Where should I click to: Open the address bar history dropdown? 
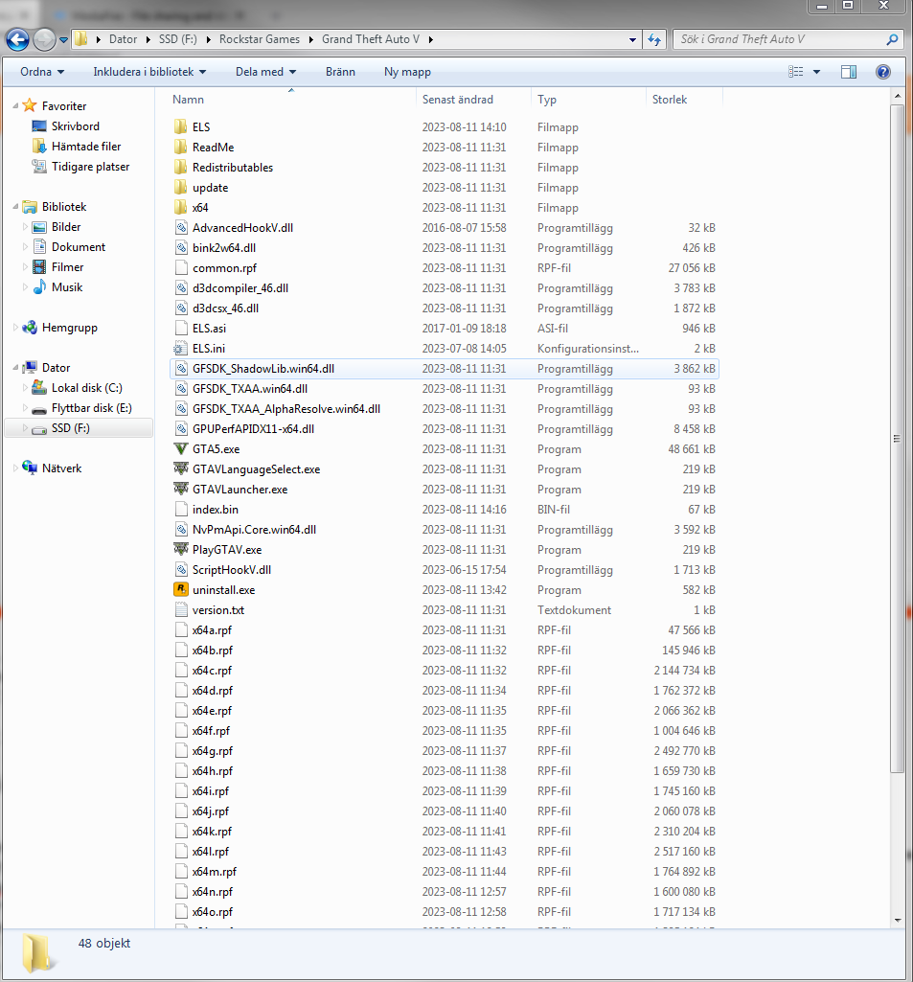coord(632,39)
